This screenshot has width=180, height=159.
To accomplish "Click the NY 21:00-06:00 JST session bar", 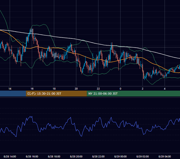I will [133, 94].
